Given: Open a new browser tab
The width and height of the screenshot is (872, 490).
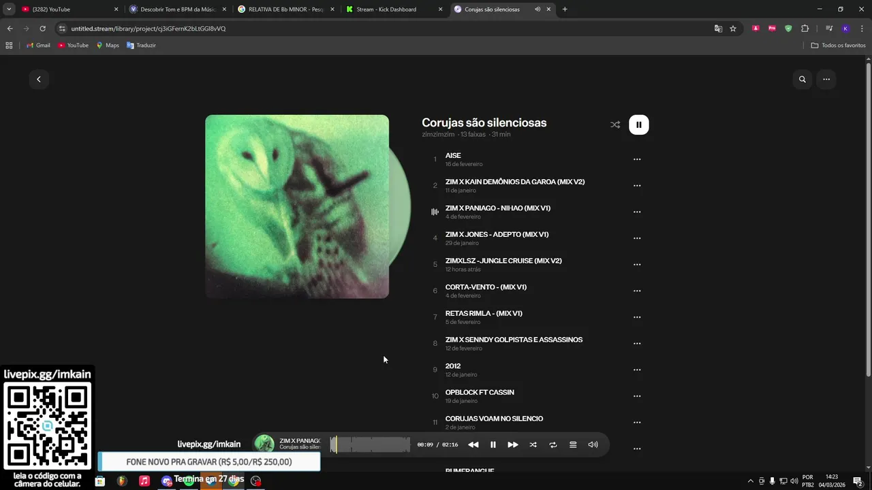Looking at the screenshot, I should click(565, 10).
